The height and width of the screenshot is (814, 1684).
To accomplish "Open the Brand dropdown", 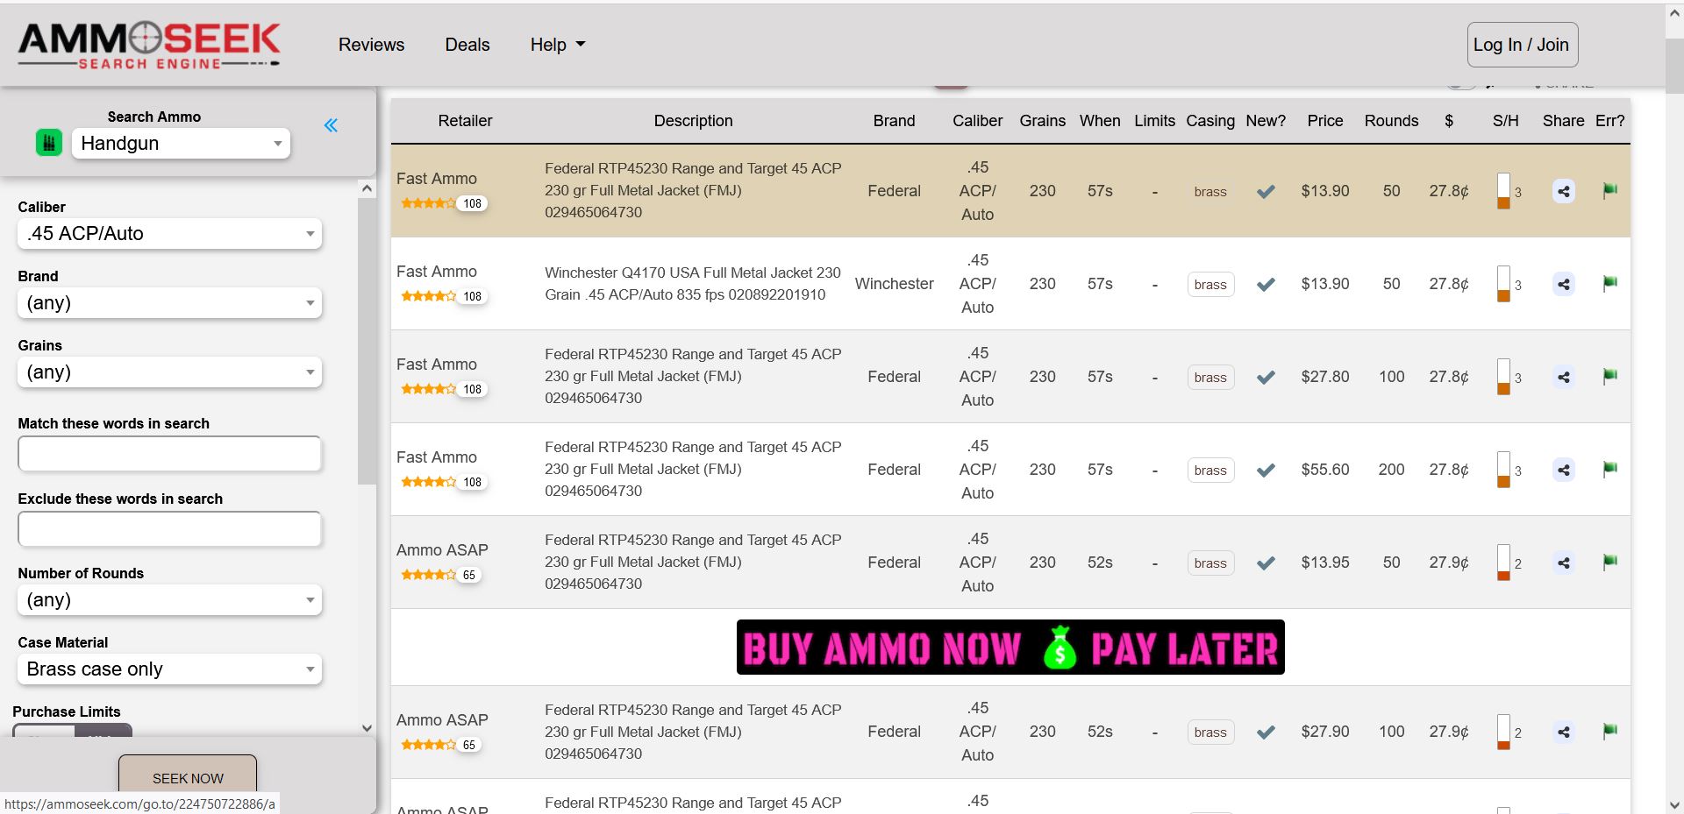I will (169, 303).
